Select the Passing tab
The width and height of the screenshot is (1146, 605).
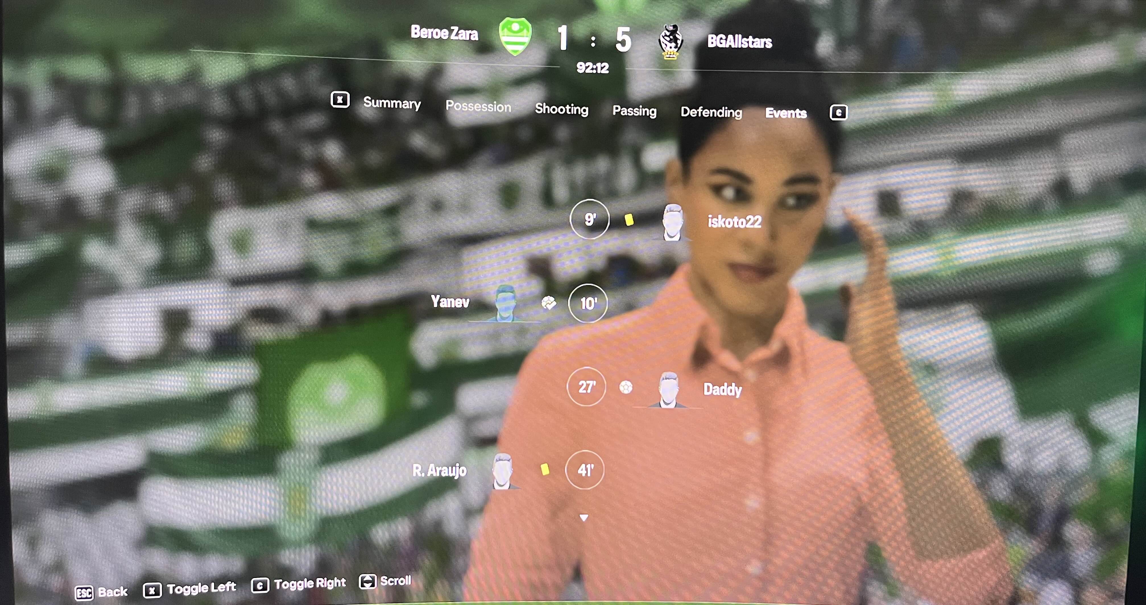point(634,111)
